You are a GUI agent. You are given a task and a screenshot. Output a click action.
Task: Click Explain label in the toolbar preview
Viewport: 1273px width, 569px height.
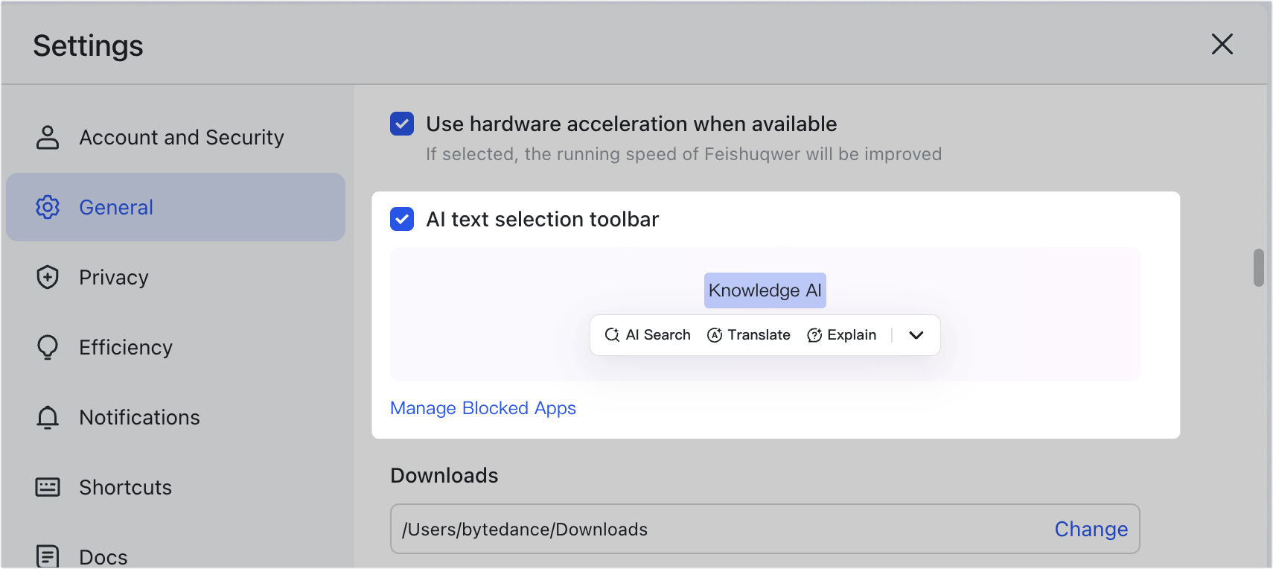point(852,335)
